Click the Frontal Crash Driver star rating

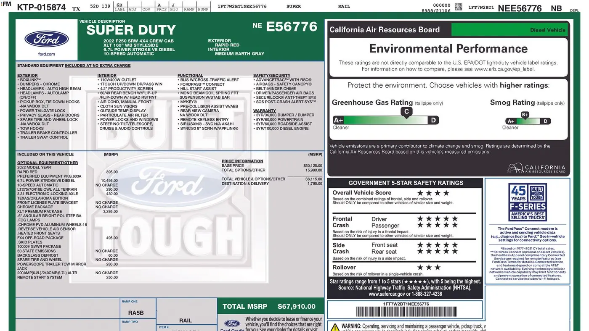(437, 219)
